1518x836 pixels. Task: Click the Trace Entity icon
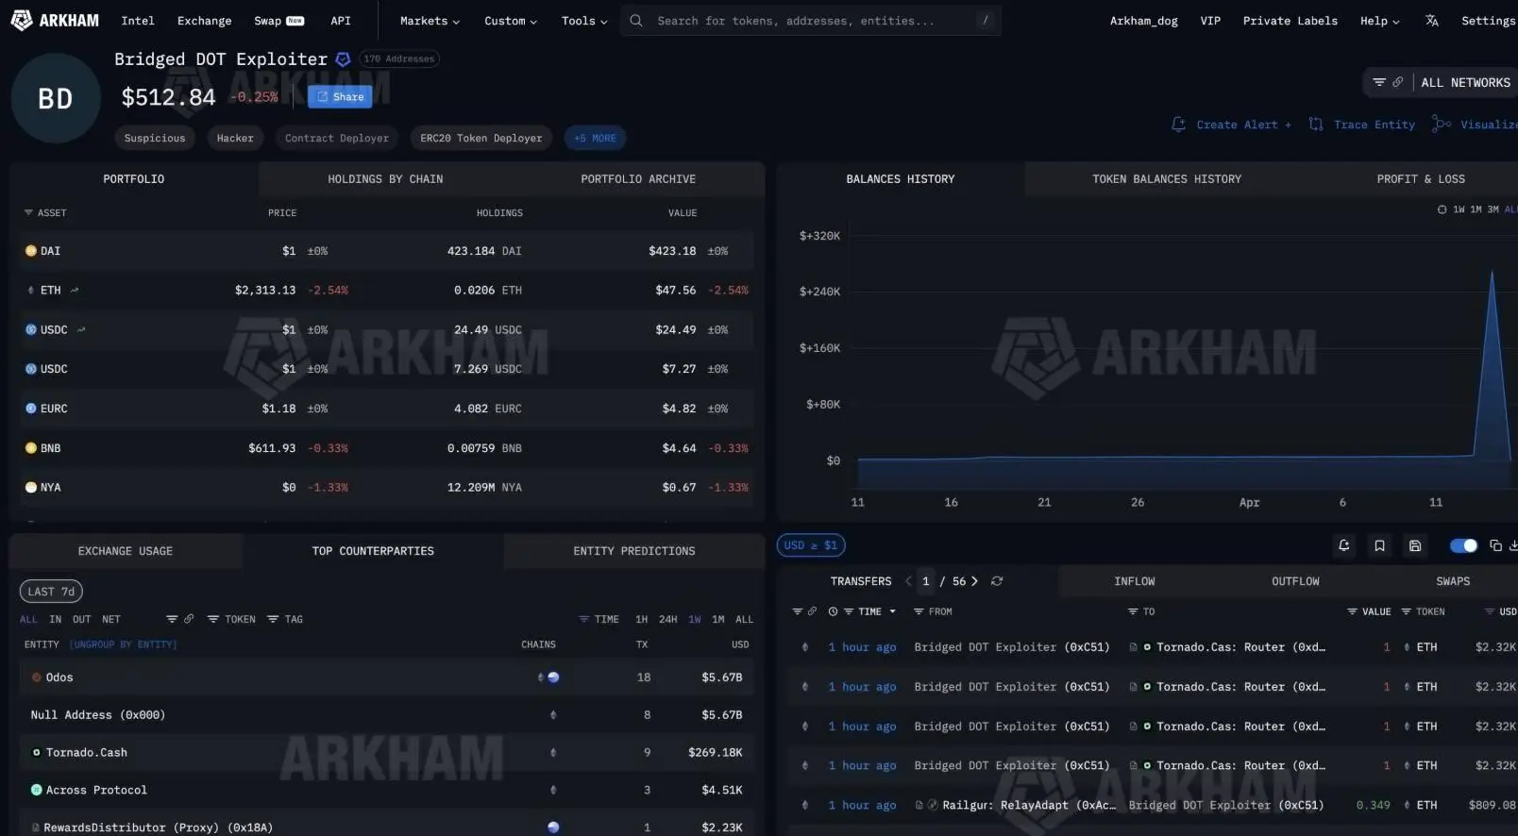tap(1316, 125)
